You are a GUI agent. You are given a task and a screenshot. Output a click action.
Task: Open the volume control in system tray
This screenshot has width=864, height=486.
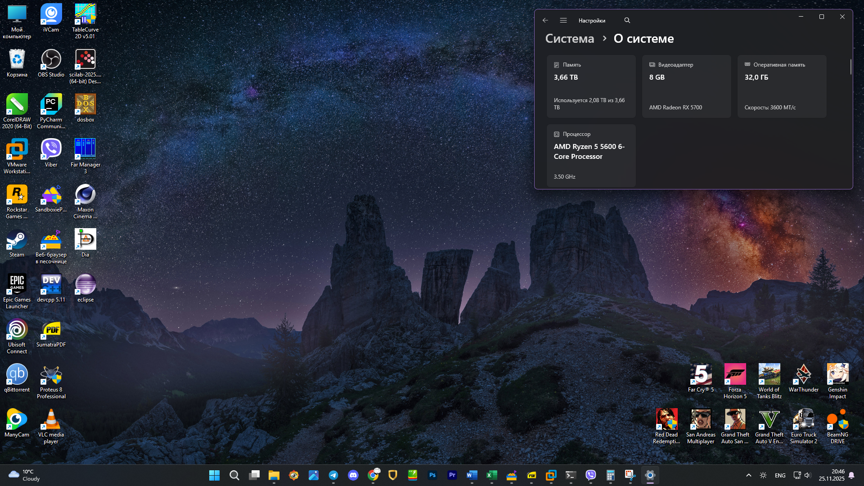click(807, 475)
